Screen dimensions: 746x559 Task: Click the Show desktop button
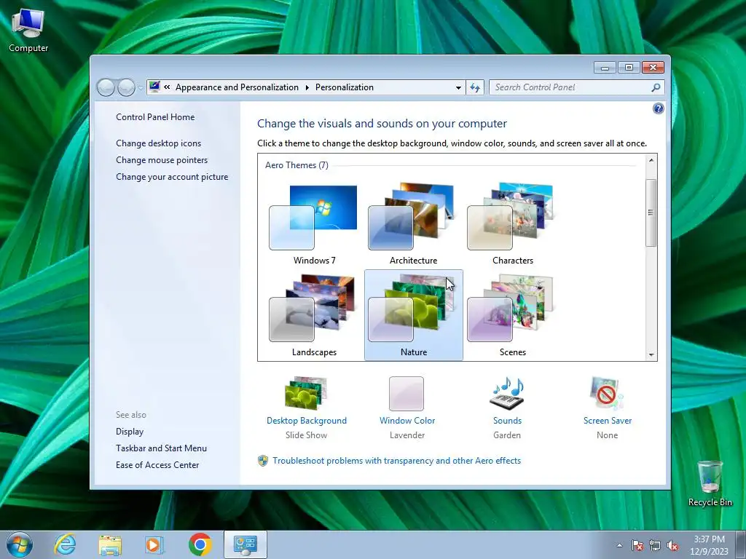tap(741, 544)
